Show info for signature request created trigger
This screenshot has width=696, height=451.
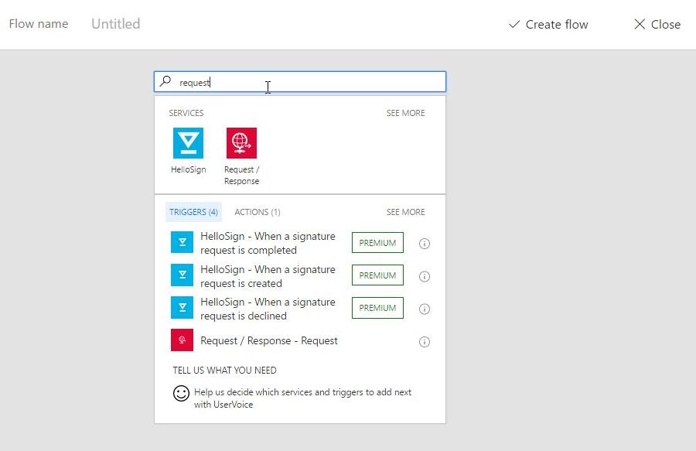point(424,276)
